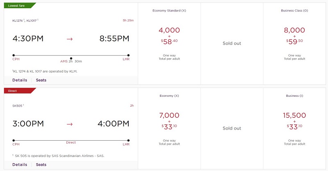Click the arrow between 3:00PM and 4:00PM
Screen dimensions: 328x171
(70, 124)
